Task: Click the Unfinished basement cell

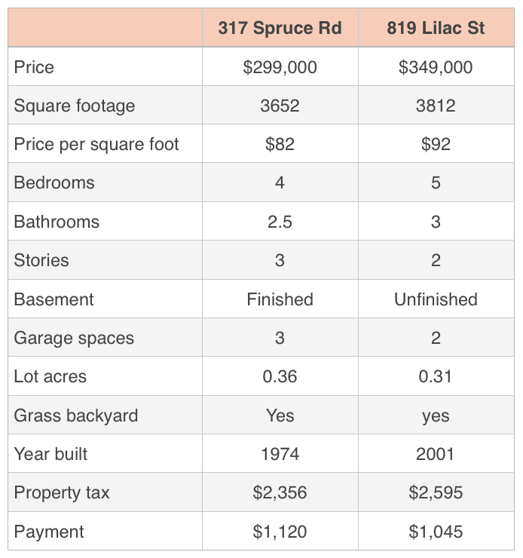Action: [x=436, y=299]
